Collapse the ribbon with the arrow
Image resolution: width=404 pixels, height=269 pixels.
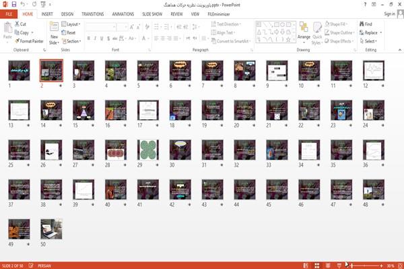399,50
